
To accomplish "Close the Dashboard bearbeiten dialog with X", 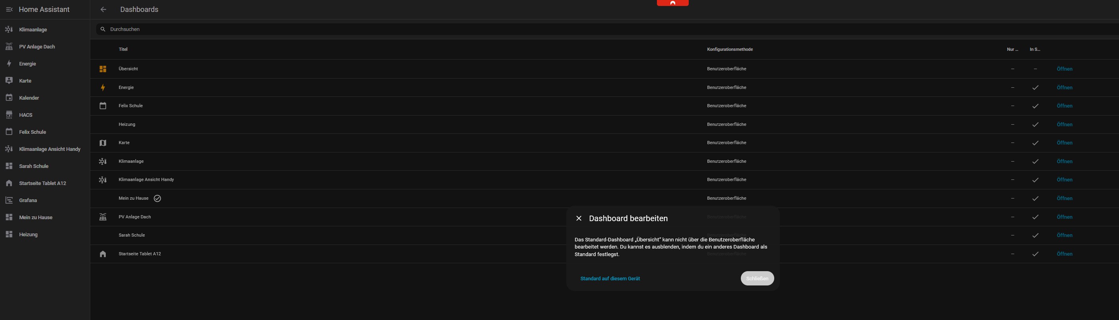I will click(579, 218).
